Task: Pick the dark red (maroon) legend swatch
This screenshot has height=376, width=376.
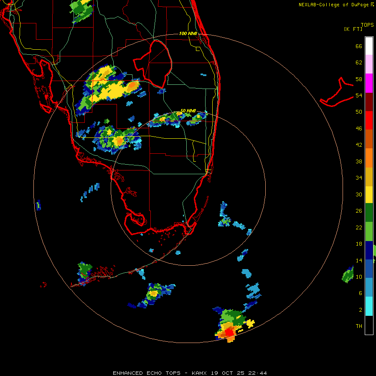Action: tap(369, 102)
